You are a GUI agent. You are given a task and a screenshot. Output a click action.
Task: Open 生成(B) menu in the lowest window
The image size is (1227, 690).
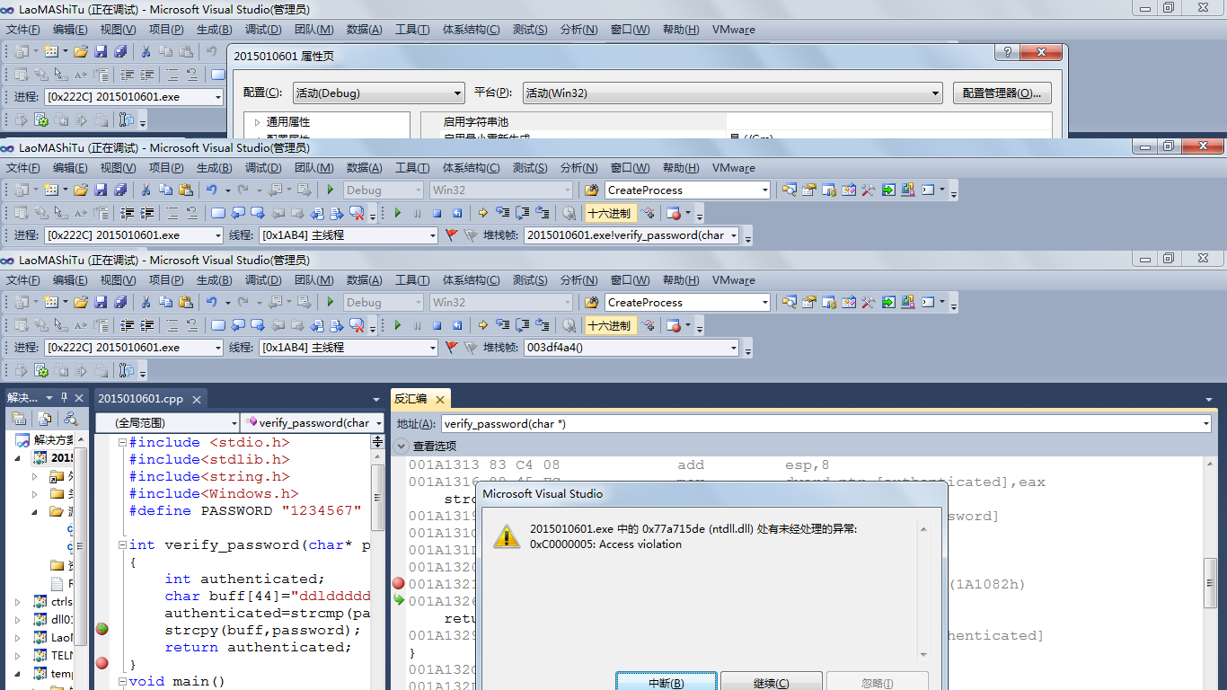214,280
